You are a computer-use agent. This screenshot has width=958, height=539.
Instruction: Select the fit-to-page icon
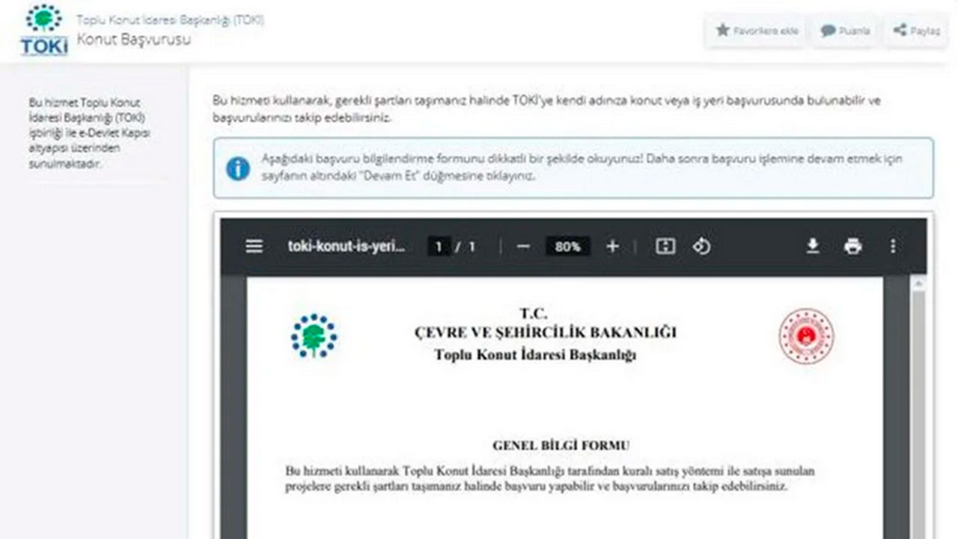coord(665,246)
